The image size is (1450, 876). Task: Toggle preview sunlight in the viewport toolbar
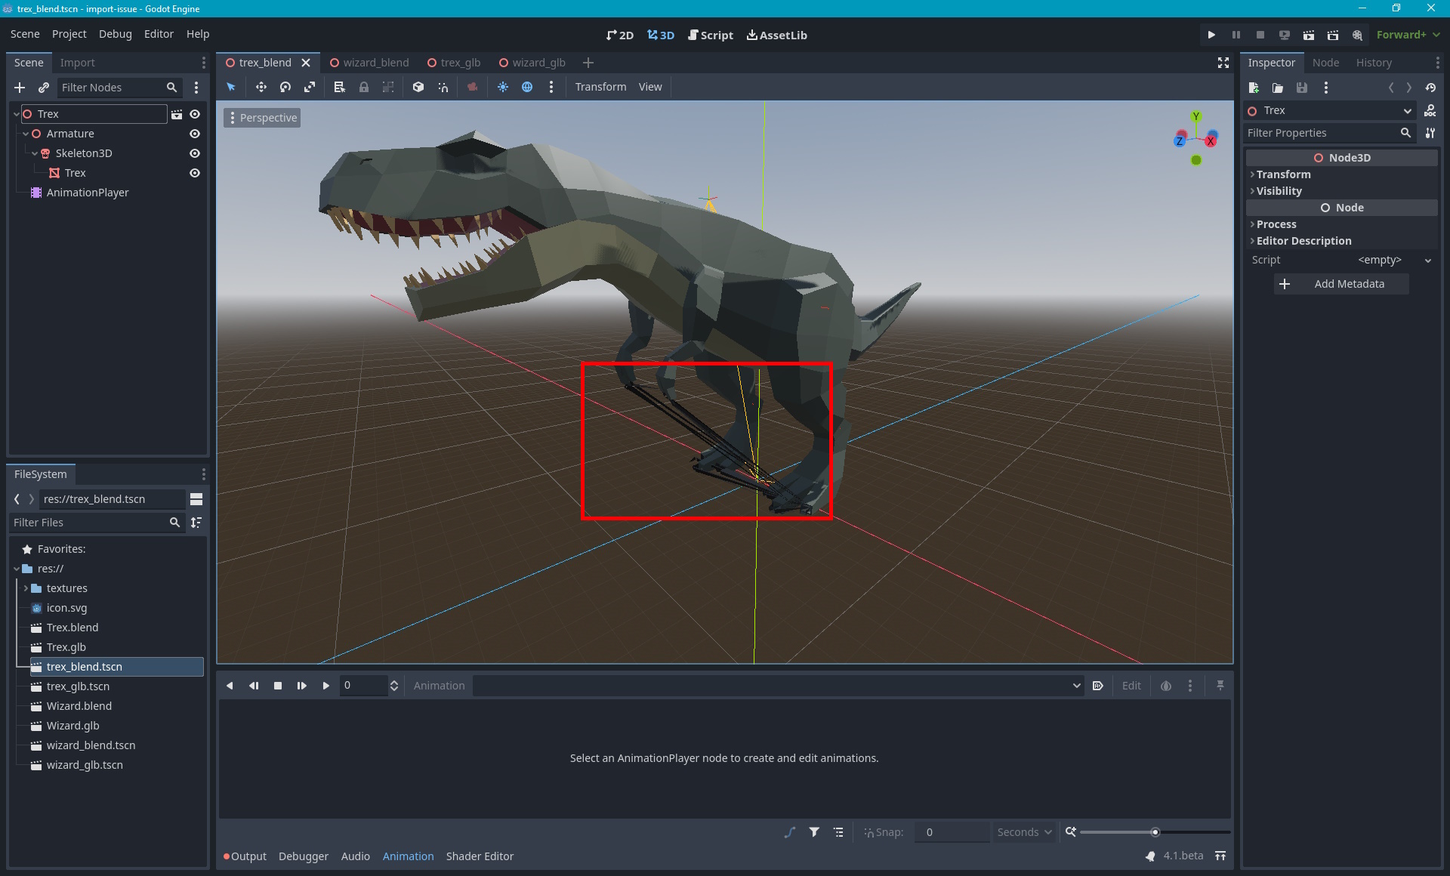tap(503, 87)
